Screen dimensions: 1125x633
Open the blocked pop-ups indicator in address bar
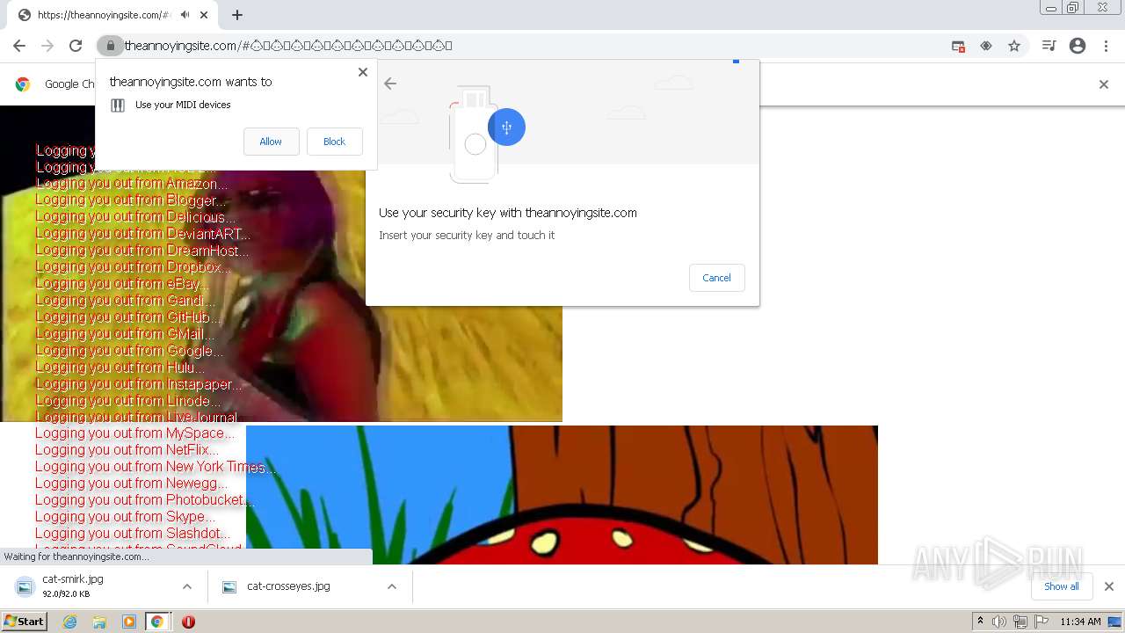click(x=958, y=46)
